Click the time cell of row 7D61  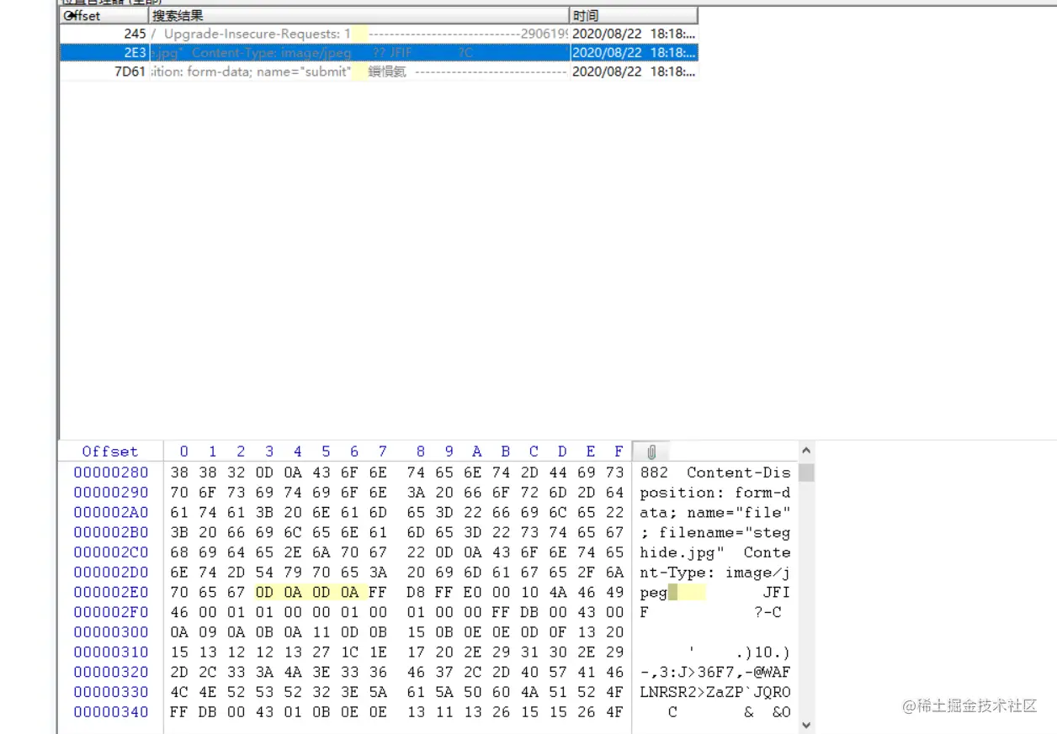pyautogui.click(x=634, y=71)
